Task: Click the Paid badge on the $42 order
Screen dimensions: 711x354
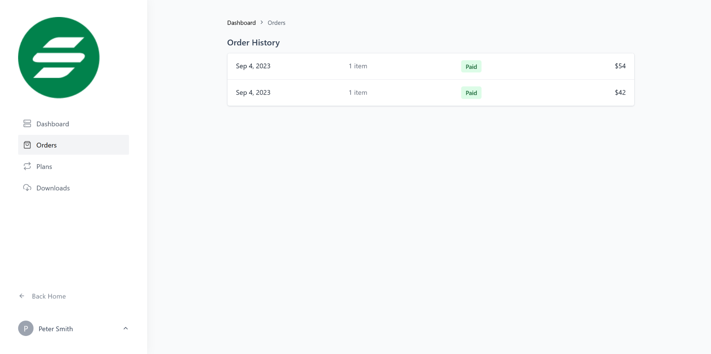Action: [x=471, y=93]
